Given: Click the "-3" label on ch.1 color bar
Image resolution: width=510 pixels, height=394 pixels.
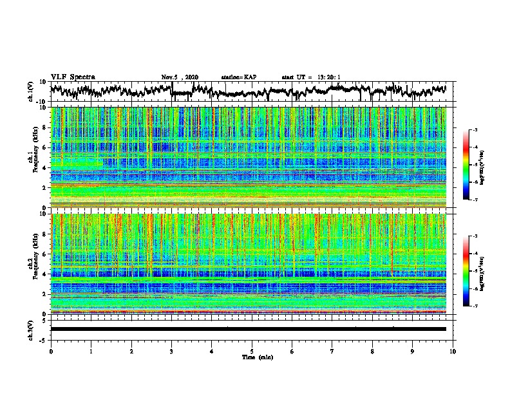Looking at the screenshot, I should [475, 130].
